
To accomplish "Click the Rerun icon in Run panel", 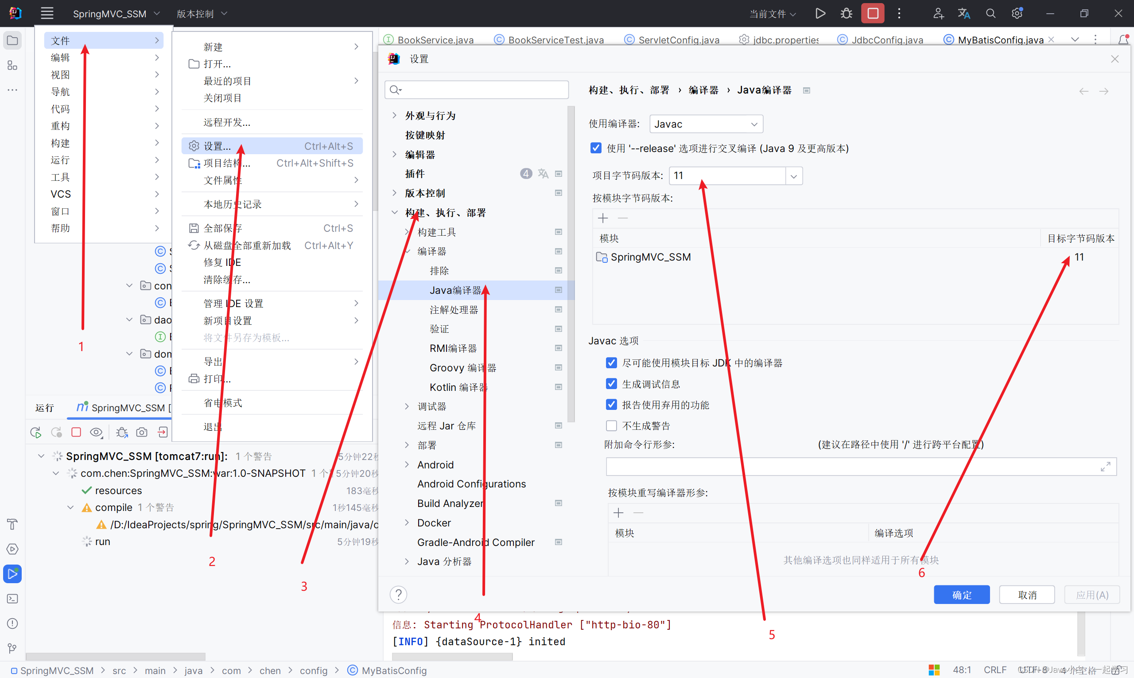I will [35, 432].
